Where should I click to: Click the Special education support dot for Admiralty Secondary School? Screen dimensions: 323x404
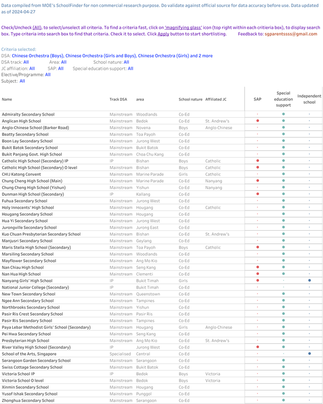[283, 114]
